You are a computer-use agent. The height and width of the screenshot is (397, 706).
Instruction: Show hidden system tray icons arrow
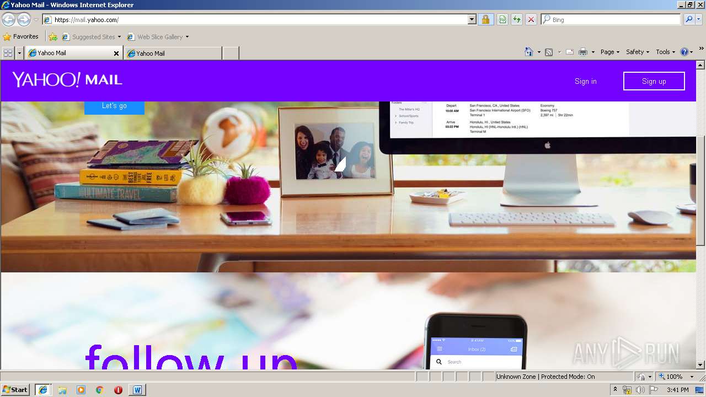point(615,390)
